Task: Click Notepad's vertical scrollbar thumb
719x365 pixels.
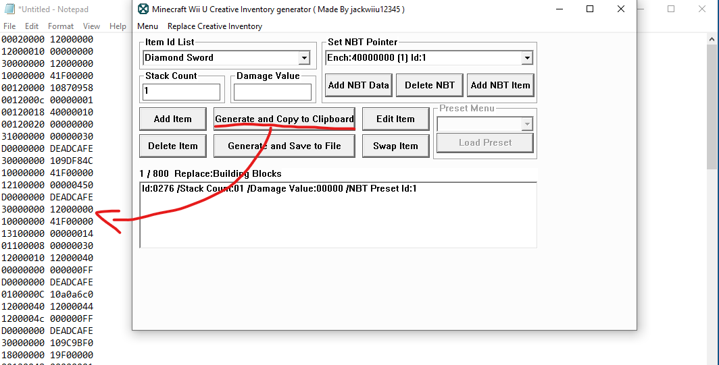Action: 712,107
